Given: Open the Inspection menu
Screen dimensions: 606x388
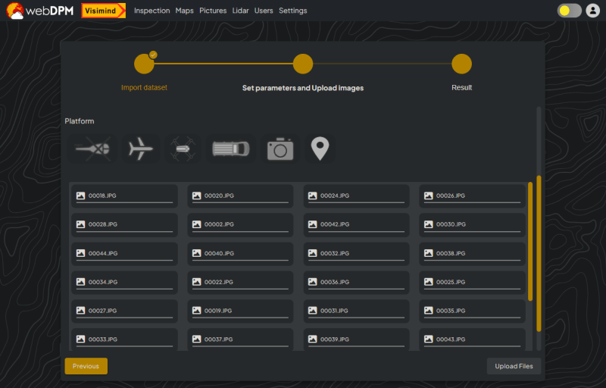Looking at the screenshot, I should [152, 11].
